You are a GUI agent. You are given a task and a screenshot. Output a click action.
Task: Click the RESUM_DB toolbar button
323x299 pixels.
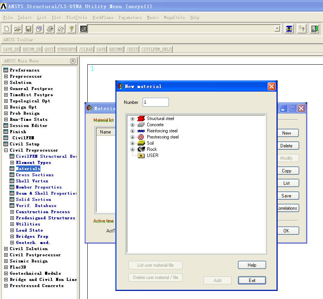point(32,49)
